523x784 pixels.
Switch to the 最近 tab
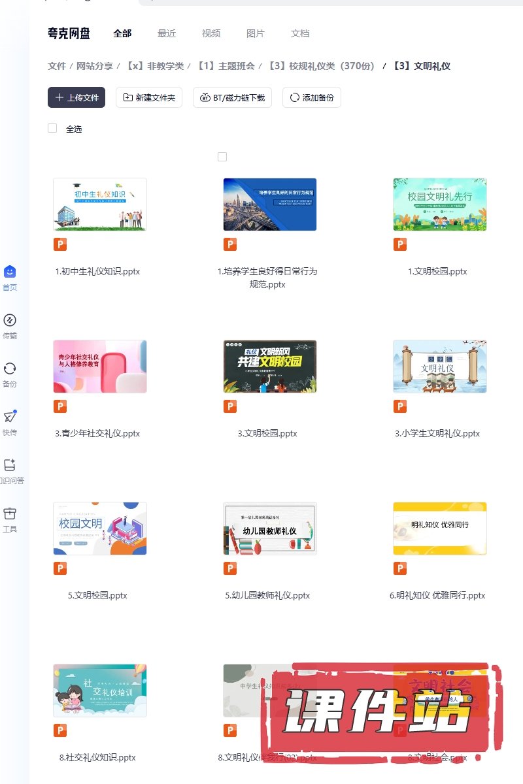click(x=167, y=33)
